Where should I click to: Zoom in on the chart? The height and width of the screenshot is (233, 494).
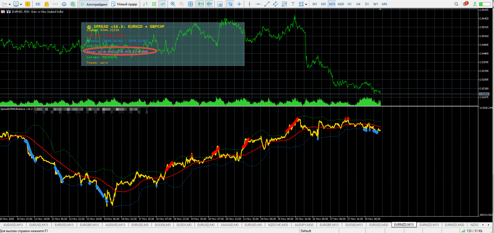point(173,4)
